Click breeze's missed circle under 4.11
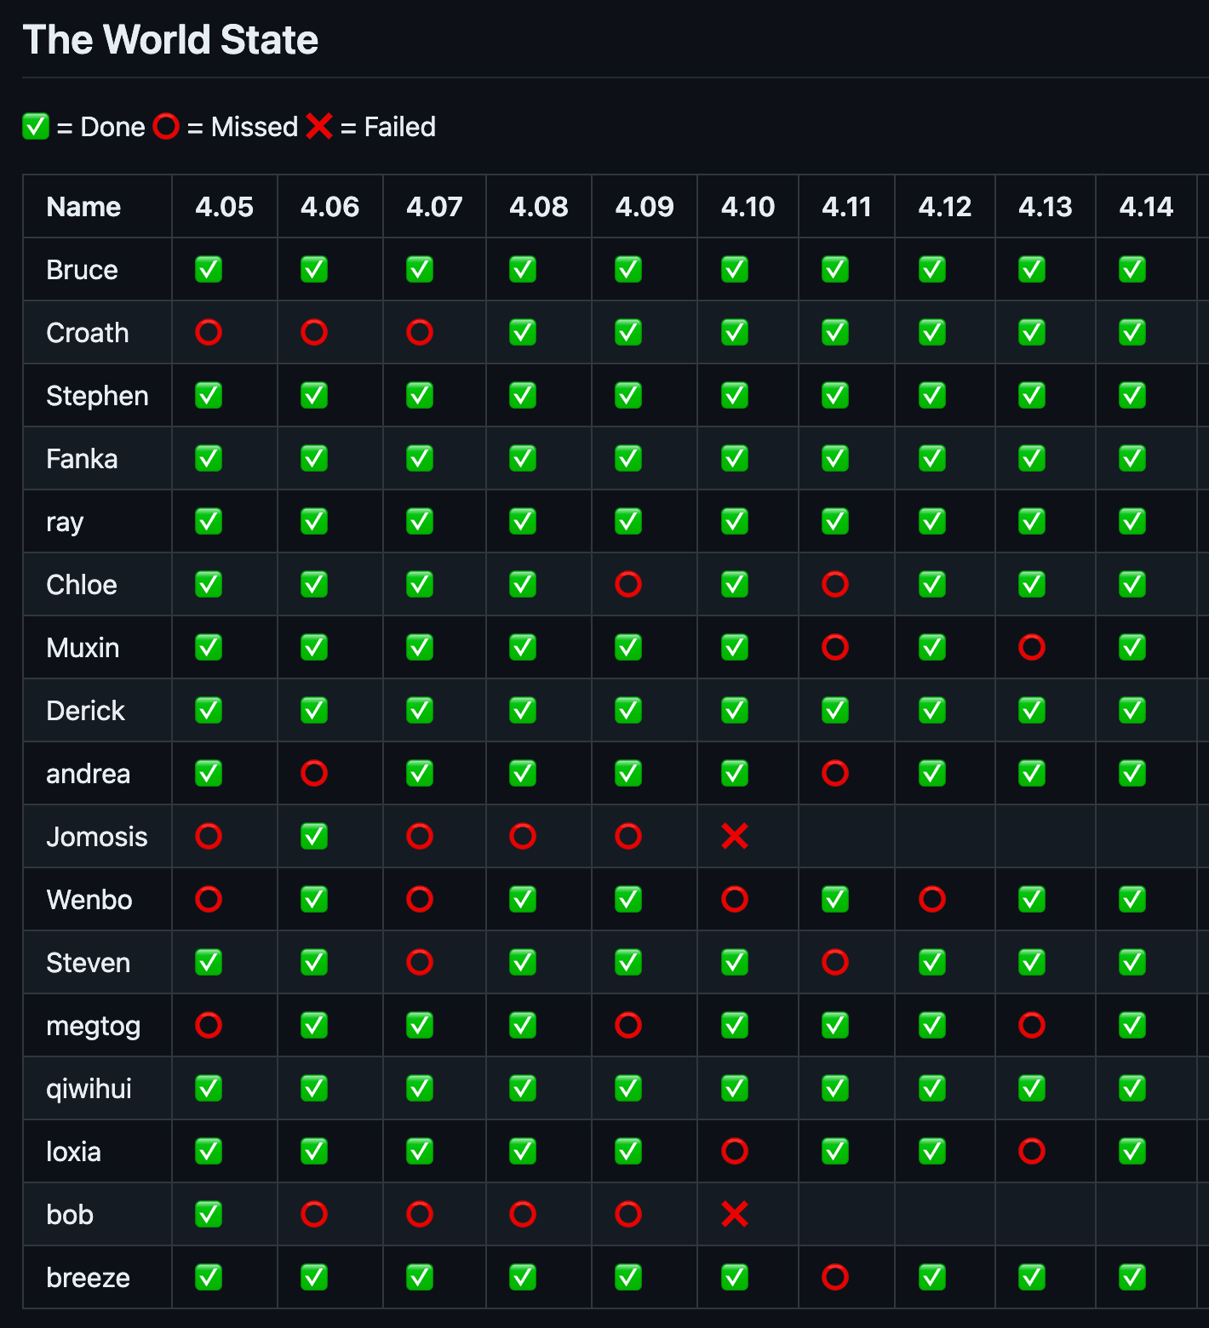The width and height of the screenshot is (1209, 1328). [835, 1278]
